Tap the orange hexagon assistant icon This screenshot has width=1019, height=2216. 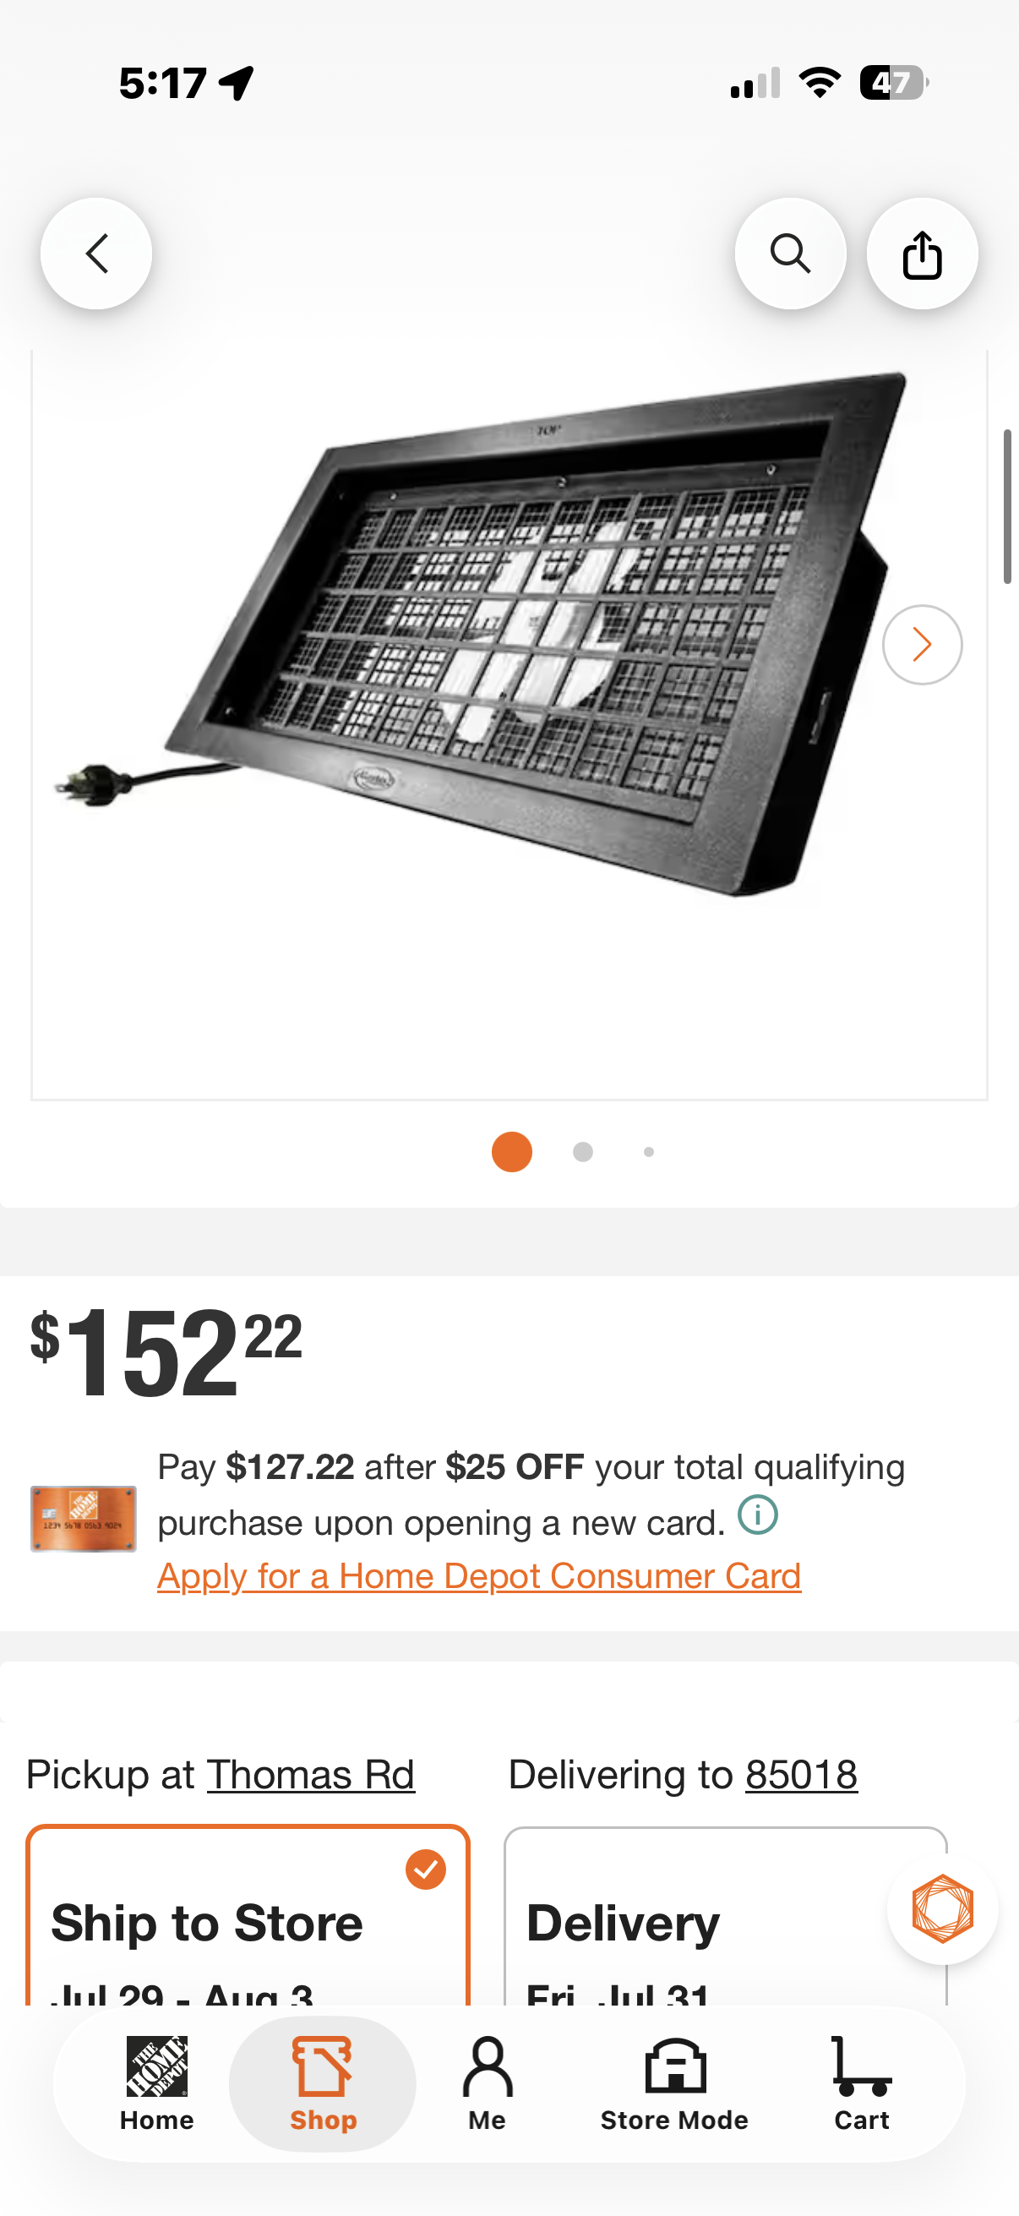click(x=942, y=1909)
